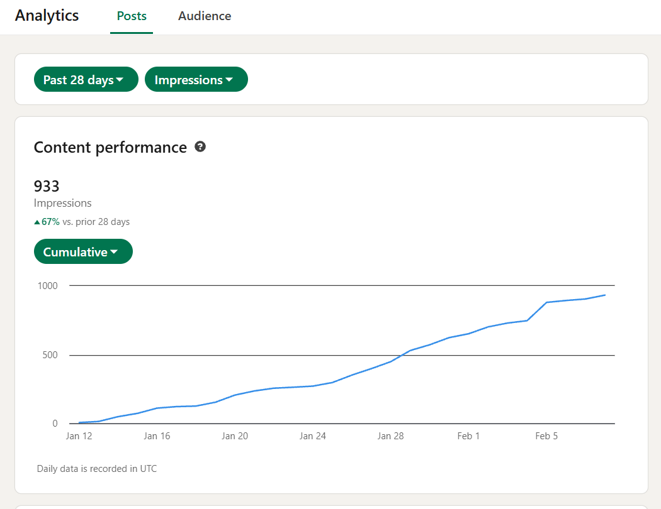The image size is (661, 509).
Task: Open the Past 28 days date range selector
Action: pyautogui.click(x=86, y=79)
